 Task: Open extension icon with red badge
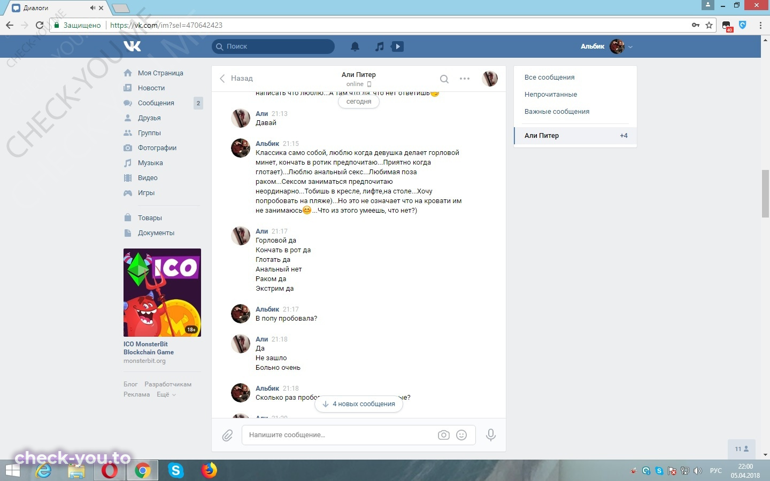coord(727,26)
